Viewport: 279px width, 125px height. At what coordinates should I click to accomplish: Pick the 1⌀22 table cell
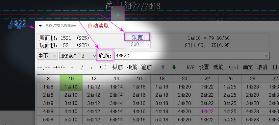[207, 87]
